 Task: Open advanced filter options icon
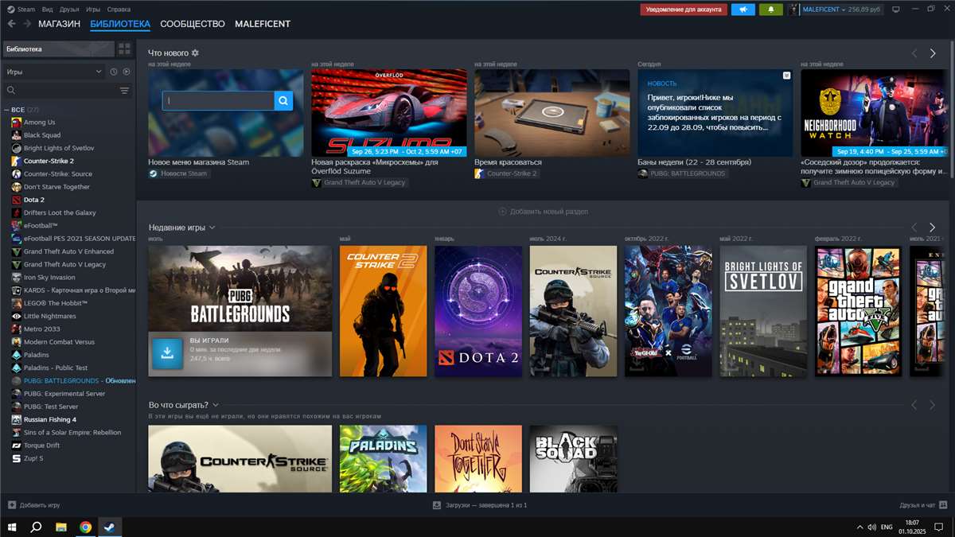(124, 91)
